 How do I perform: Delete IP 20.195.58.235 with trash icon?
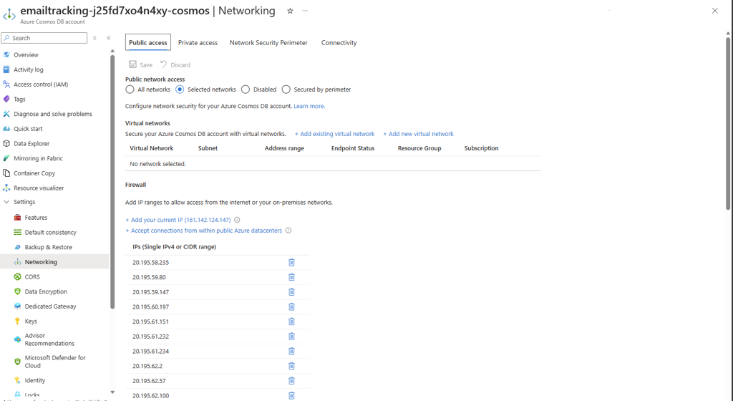(x=291, y=263)
